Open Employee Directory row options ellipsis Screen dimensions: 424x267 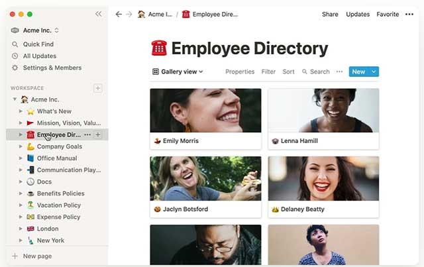(x=87, y=134)
